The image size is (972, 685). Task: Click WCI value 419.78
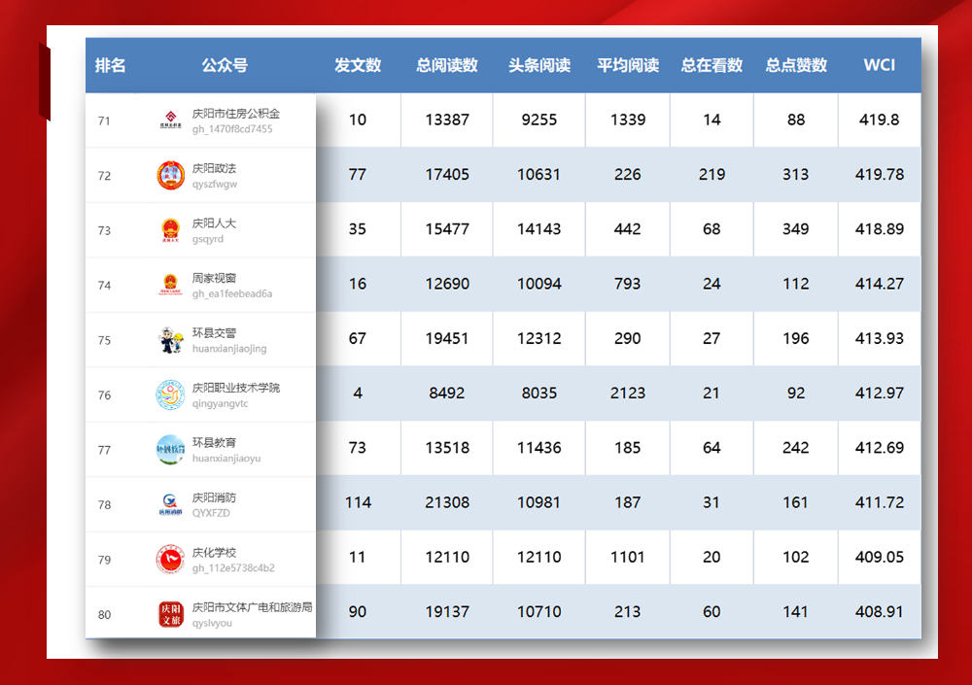879,174
